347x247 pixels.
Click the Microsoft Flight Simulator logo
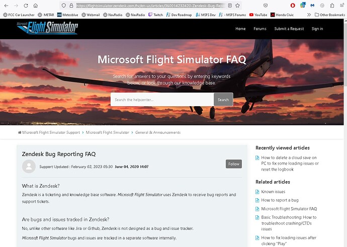[x=47, y=28]
